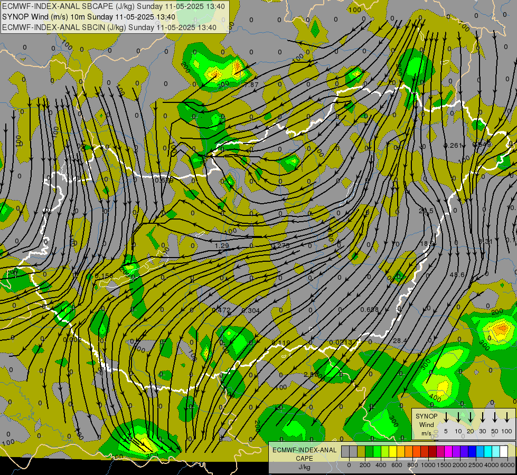Click the map value 29.5

pyautogui.click(x=426, y=211)
